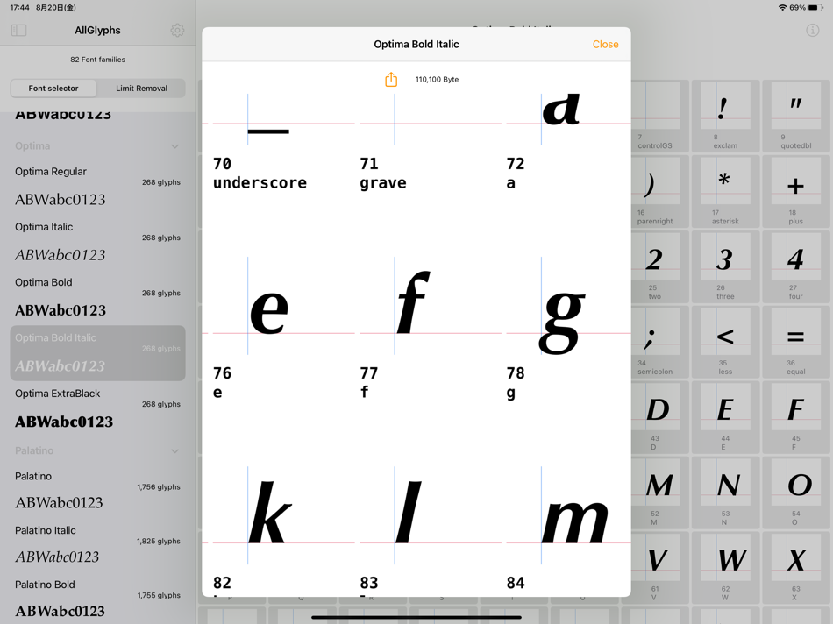Tap the share icon in Optima Bold Italic popup
Screen dimensions: 833x624
(391, 80)
